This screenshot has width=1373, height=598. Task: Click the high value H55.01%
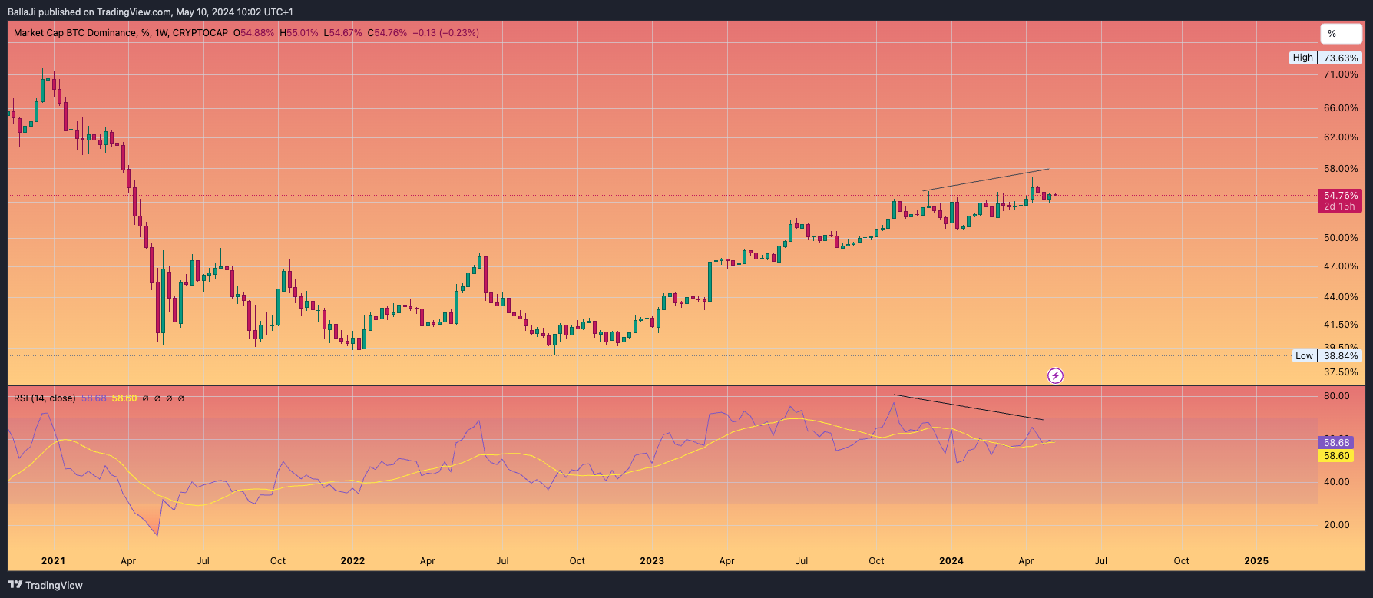coord(299,33)
